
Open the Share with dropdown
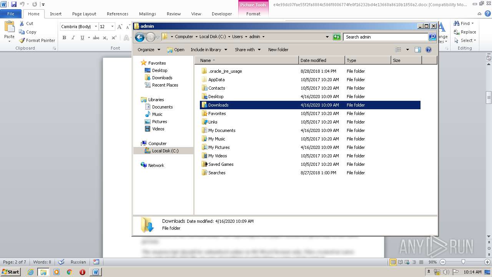pyautogui.click(x=248, y=50)
